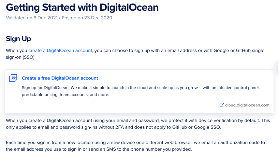Click the "Posted on 23 Dec 2020" text
Image resolution: width=279 pixels, height=155 pixels.
87,18
